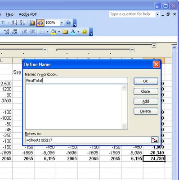179x180 pixels.
Task: Click the collapse dialog icon in Refers to
Action: 155,140
